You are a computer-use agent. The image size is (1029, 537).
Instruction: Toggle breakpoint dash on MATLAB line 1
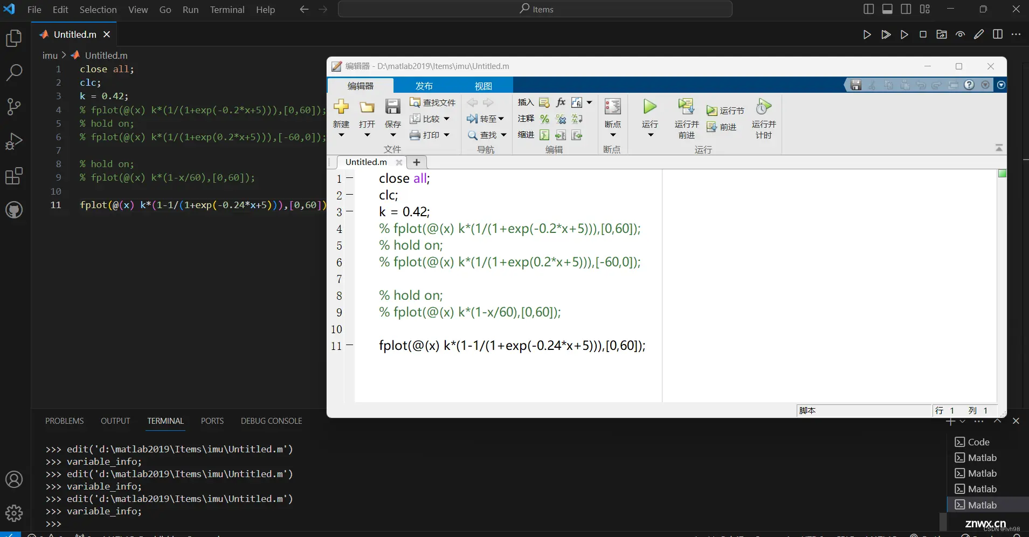click(x=350, y=178)
